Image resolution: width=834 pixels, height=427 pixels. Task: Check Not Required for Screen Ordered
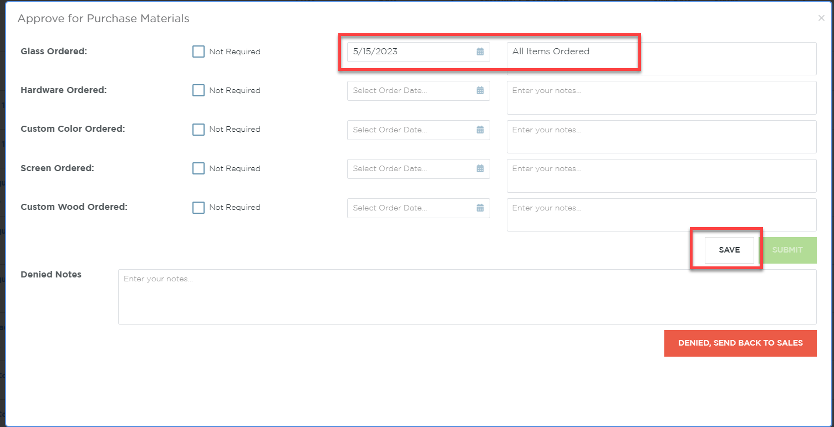(199, 168)
